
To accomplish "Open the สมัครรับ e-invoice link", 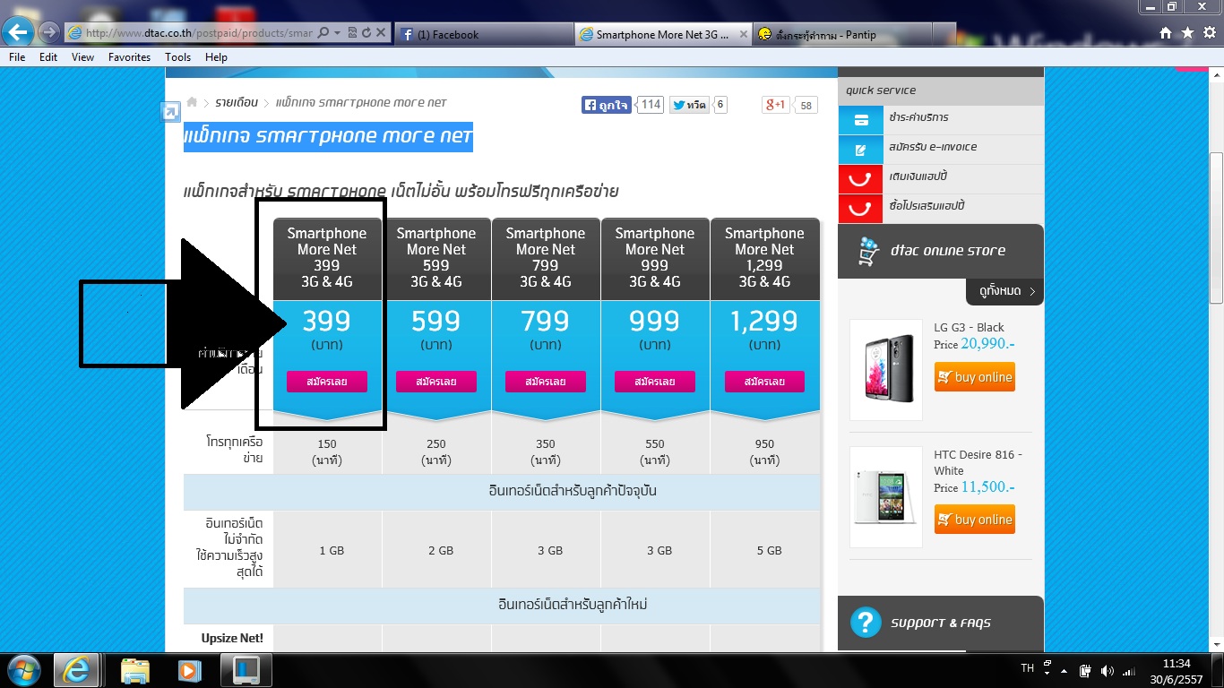I will (x=933, y=147).
